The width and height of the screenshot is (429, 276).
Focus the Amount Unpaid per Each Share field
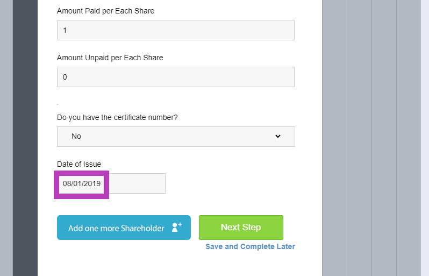click(176, 77)
